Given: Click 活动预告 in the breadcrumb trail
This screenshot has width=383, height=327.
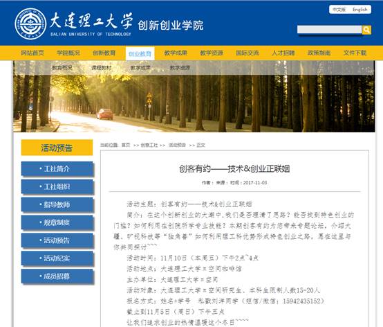Looking at the screenshot, I should [177, 145].
